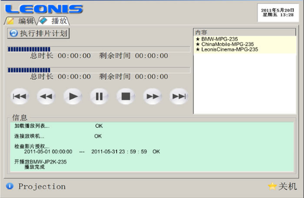Click the blue info icon beside Projection
The height and width of the screenshot is (198, 304).
point(10,186)
